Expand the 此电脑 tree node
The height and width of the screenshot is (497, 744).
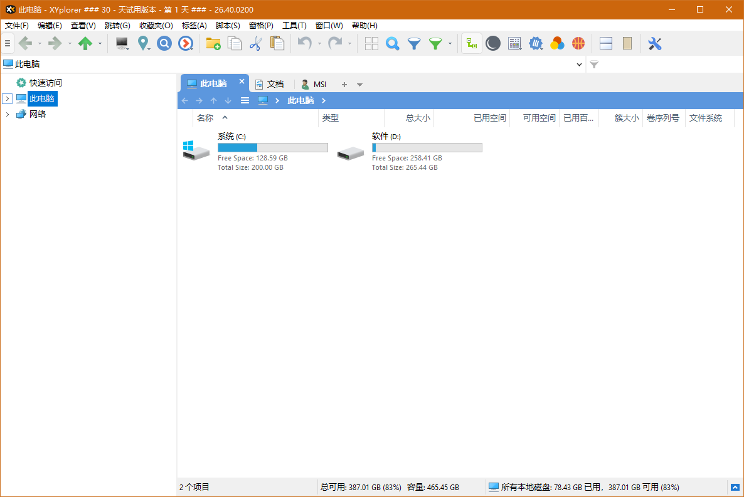coord(8,98)
